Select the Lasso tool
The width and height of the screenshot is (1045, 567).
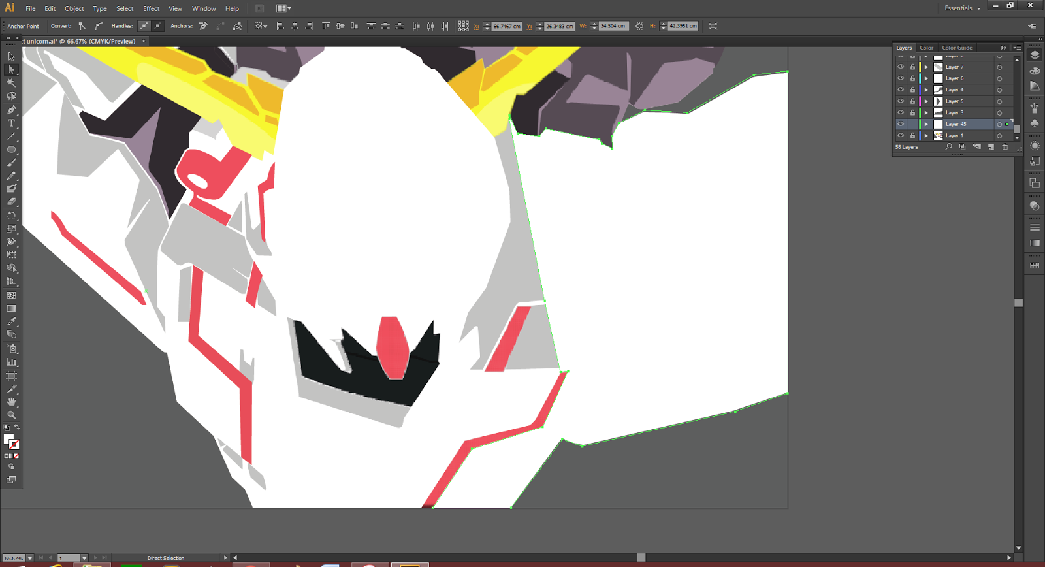point(11,96)
